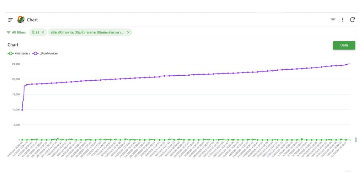Select the last purple data point at top right

click(x=350, y=64)
